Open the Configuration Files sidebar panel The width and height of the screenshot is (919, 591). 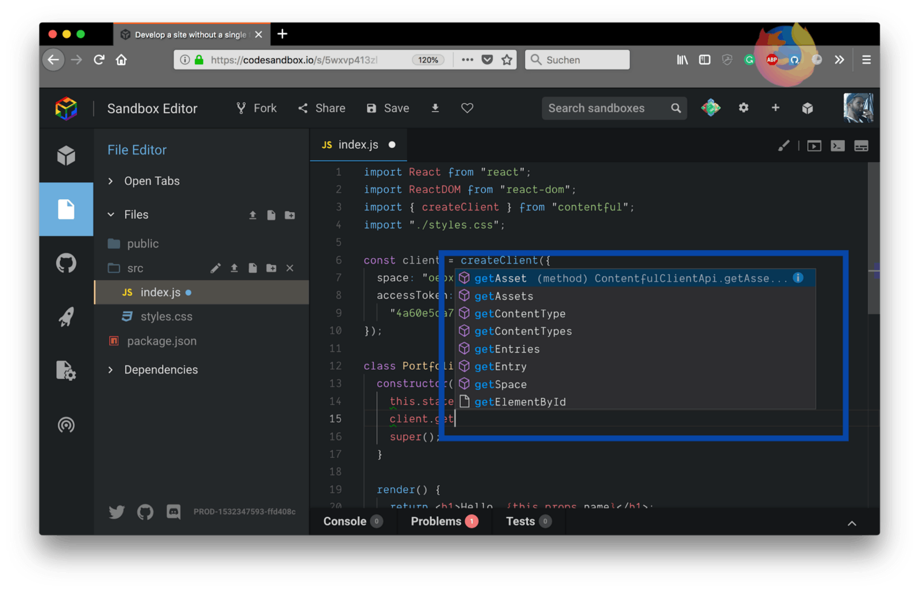coord(66,370)
